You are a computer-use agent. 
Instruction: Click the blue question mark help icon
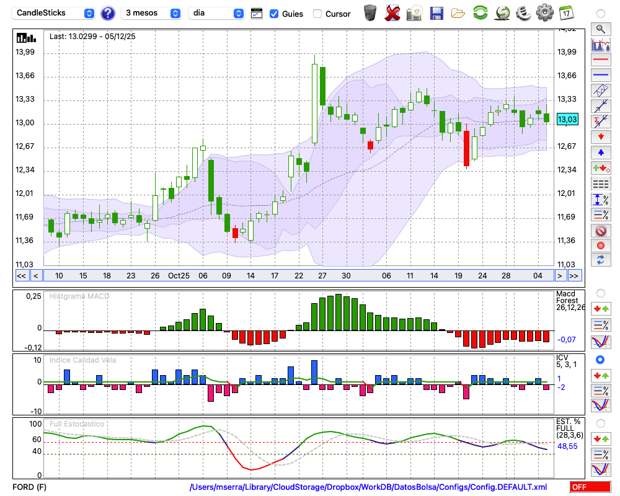107,13
